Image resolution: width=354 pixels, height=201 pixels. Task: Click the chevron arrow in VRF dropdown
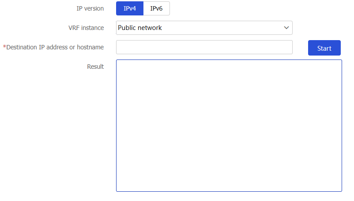pyautogui.click(x=286, y=28)
